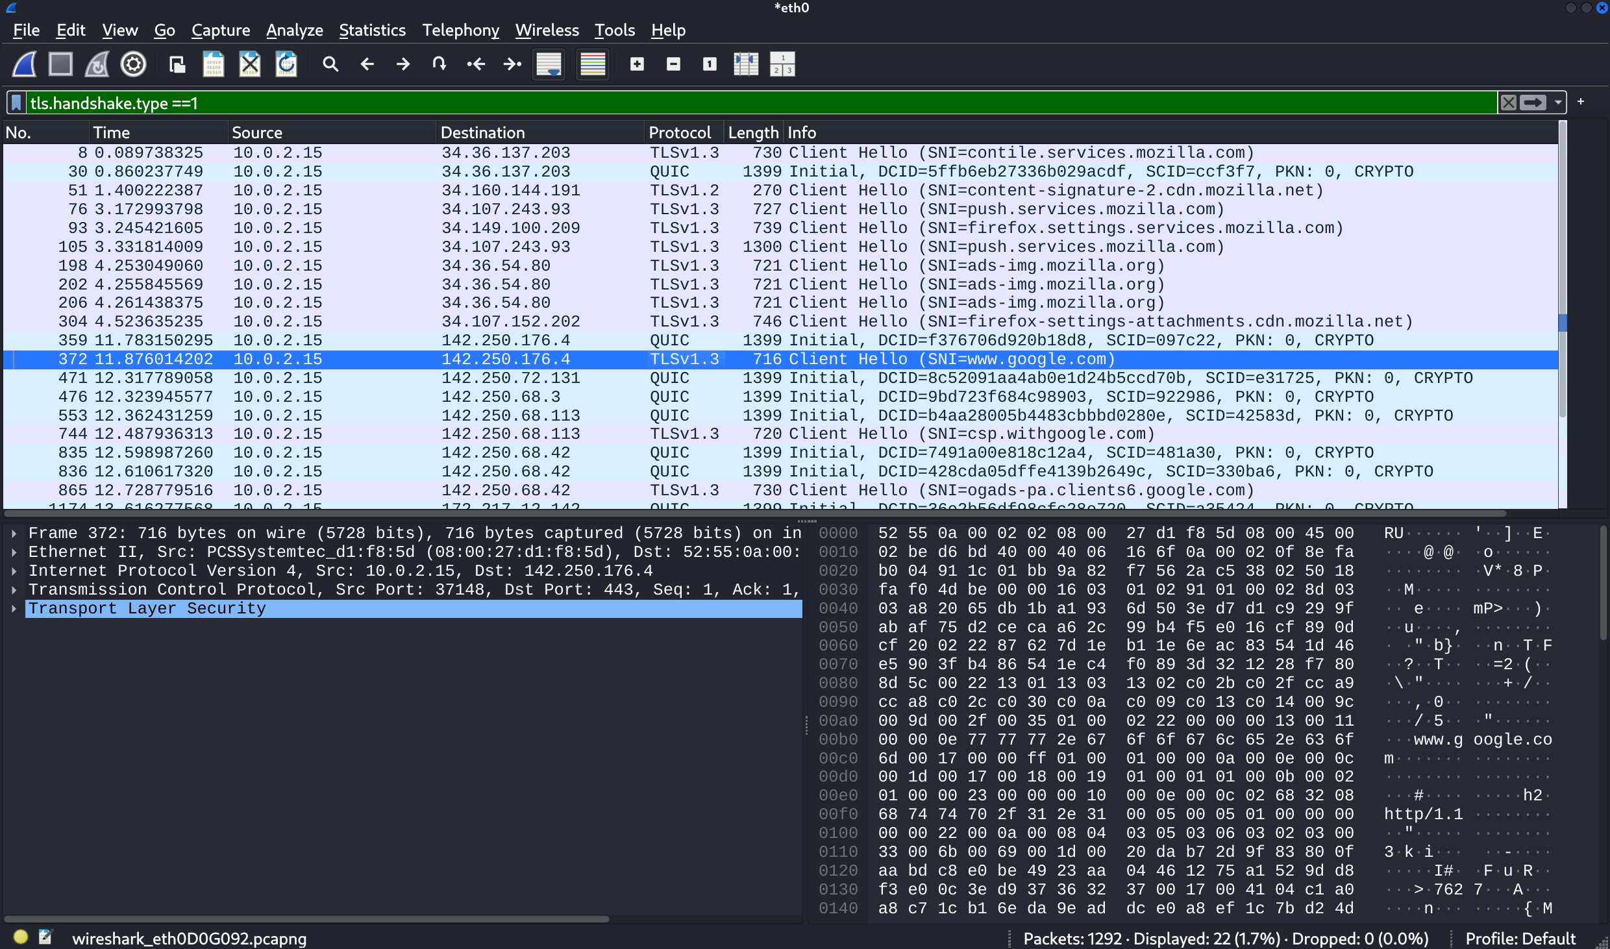Viewport: 1610px width, 949px height.
Task: Open the View menu
Action: [120, 30]
